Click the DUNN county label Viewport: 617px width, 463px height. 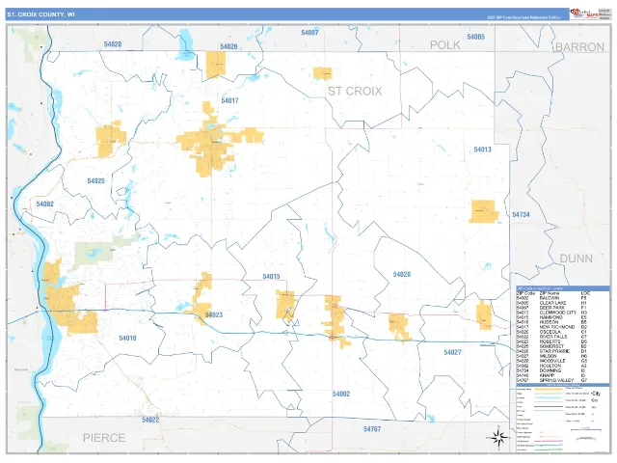(577, 259)
